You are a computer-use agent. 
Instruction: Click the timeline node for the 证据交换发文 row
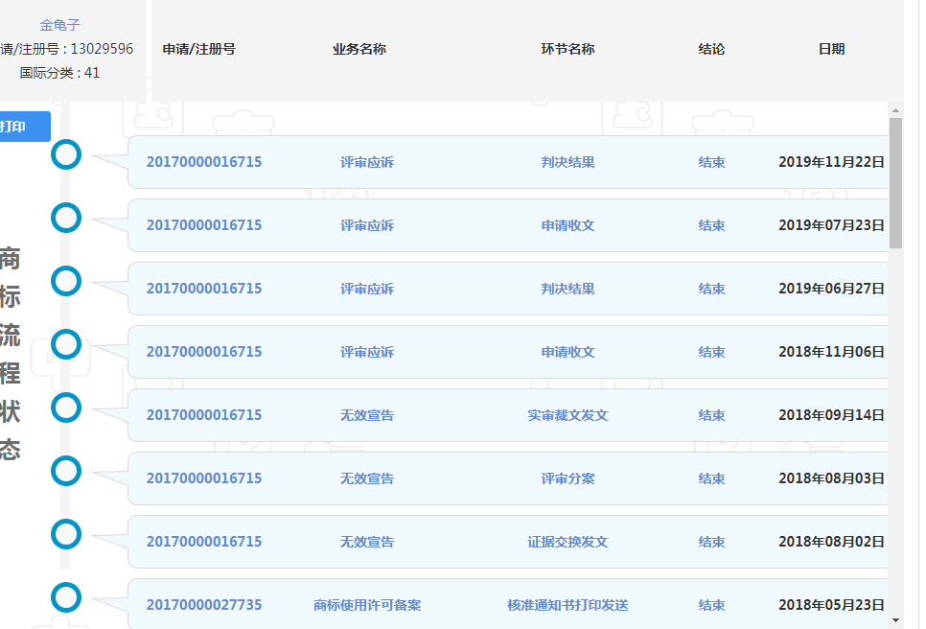65,534
